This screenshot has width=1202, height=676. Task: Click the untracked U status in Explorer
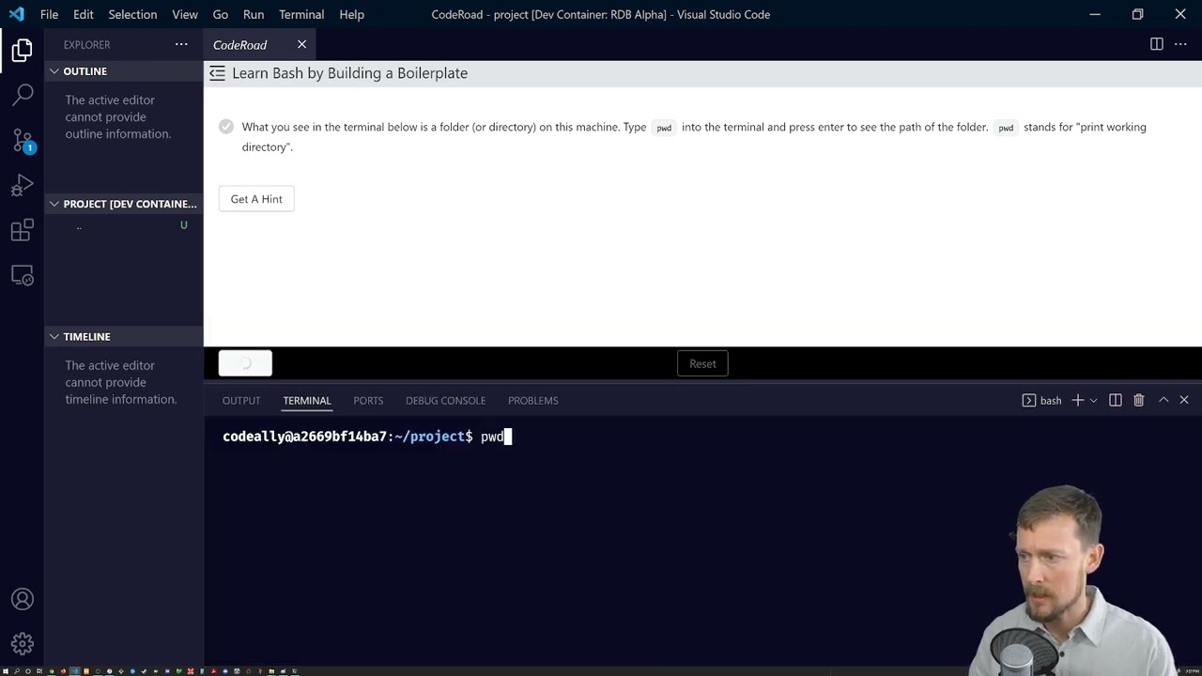click(x=184, y=225)
